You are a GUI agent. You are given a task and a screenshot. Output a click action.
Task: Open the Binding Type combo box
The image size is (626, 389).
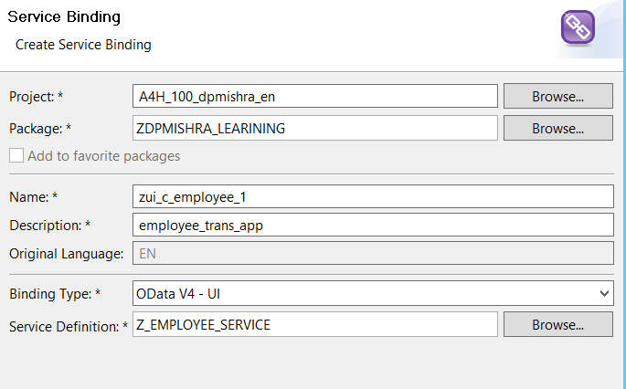[373, 293]
